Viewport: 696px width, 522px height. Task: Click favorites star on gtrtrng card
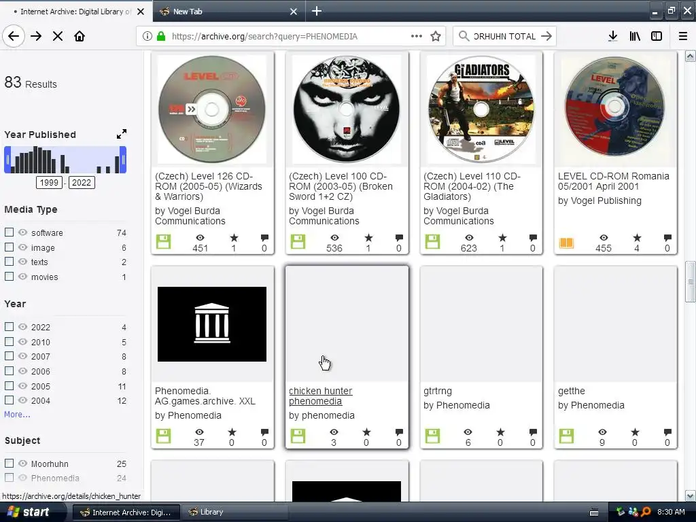click(x=501, y=432)
